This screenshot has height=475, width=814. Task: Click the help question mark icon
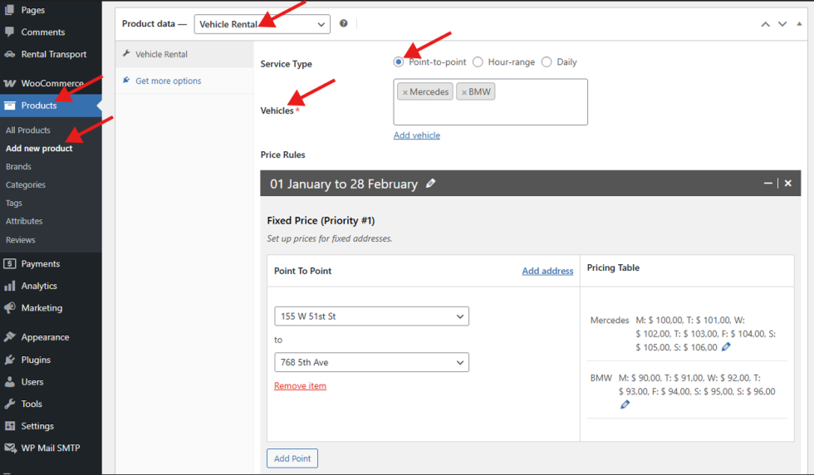[343, 24]
